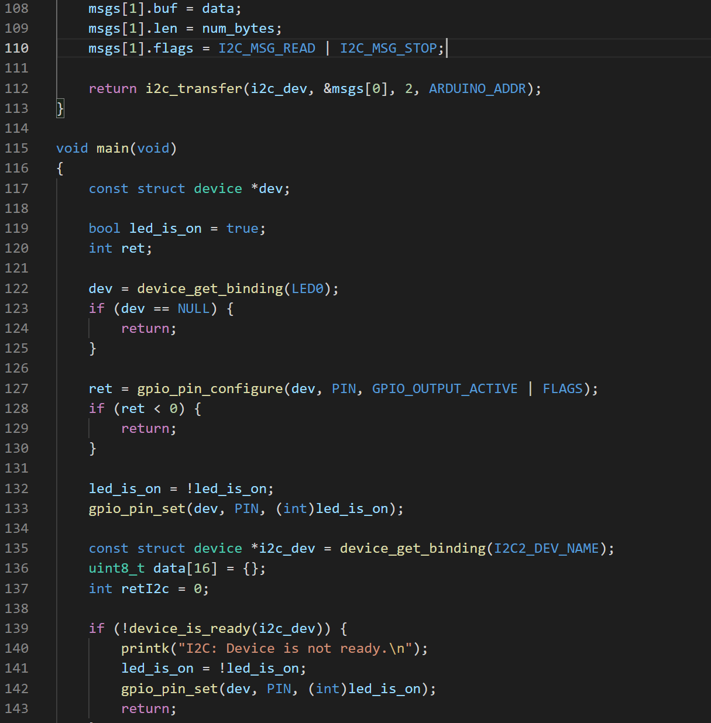Viewport: 711px width, 723px height.
Task: Click the FLAGS macro on line 127
Action: [563, 388]
